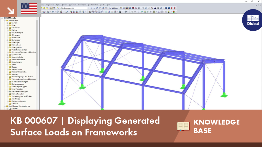Expand the Knoten tree node
262x147 pixels.
(x=7, y=23)
